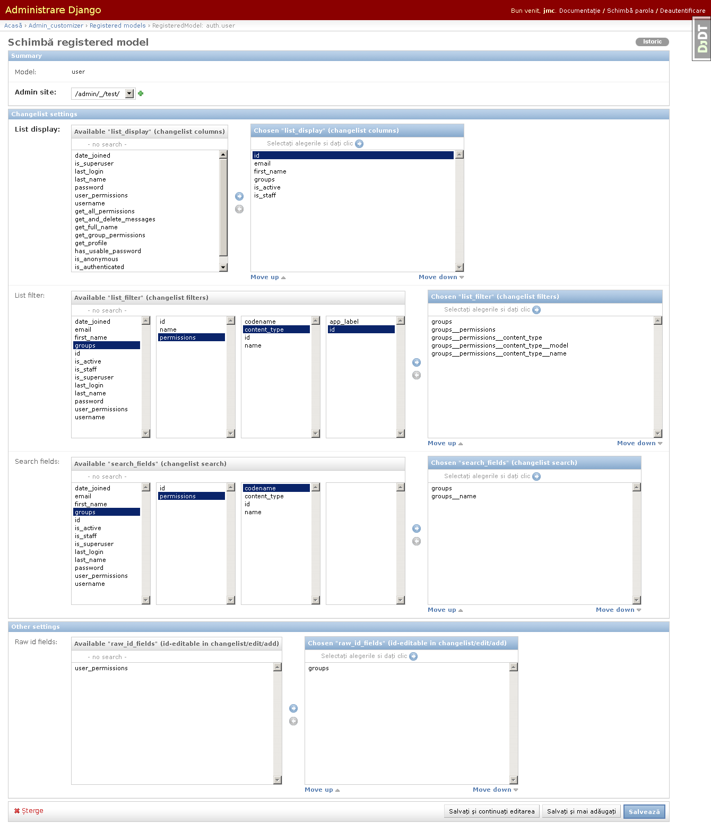Click choose-all arrow in raw_id_fields chosen header

tap(413, 656)
